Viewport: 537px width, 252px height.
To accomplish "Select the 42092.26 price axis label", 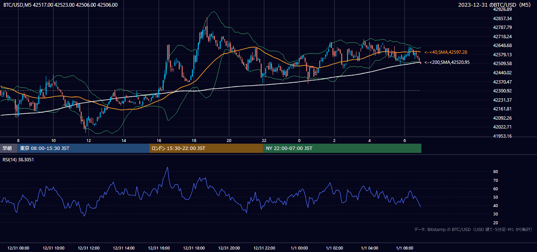I will coord(503,118).
